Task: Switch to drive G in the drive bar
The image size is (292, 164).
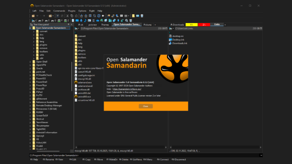Action: (x=54, y=20)
